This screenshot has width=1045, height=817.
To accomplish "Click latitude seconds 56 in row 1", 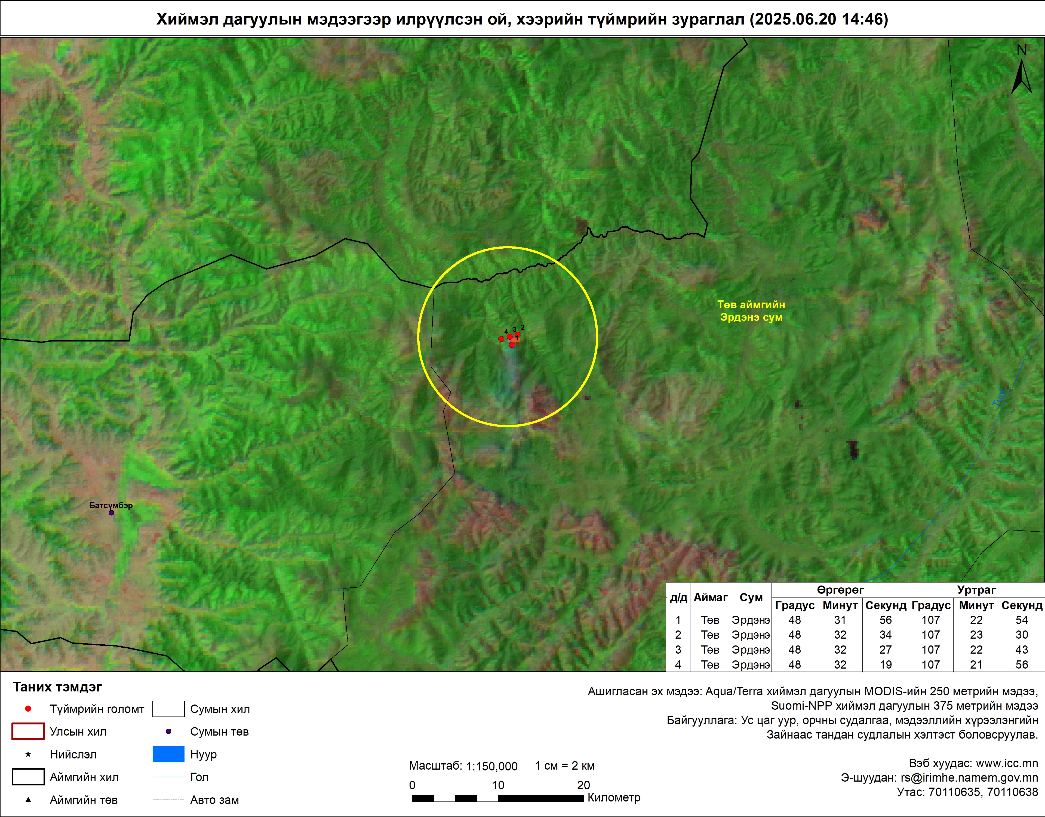I will 886,620.
